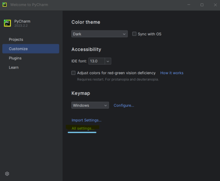
Task: Click the Import Settings... link
Action: coord(87,120)
